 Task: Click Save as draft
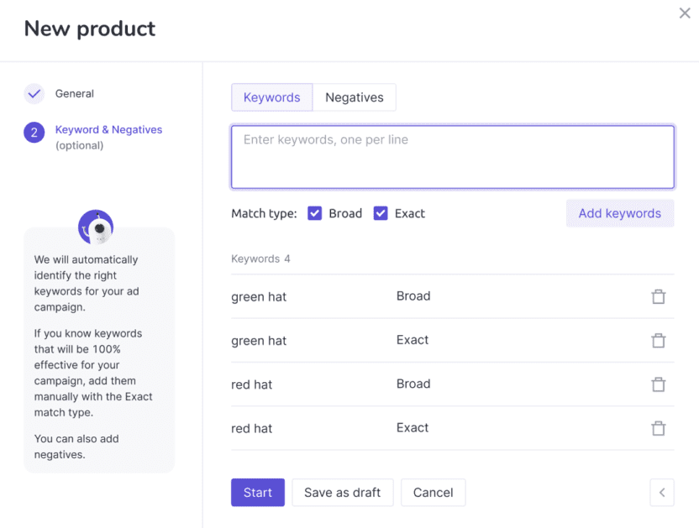tap(343, 493)
